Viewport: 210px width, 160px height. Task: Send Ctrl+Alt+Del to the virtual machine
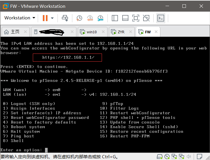[65, 18]
